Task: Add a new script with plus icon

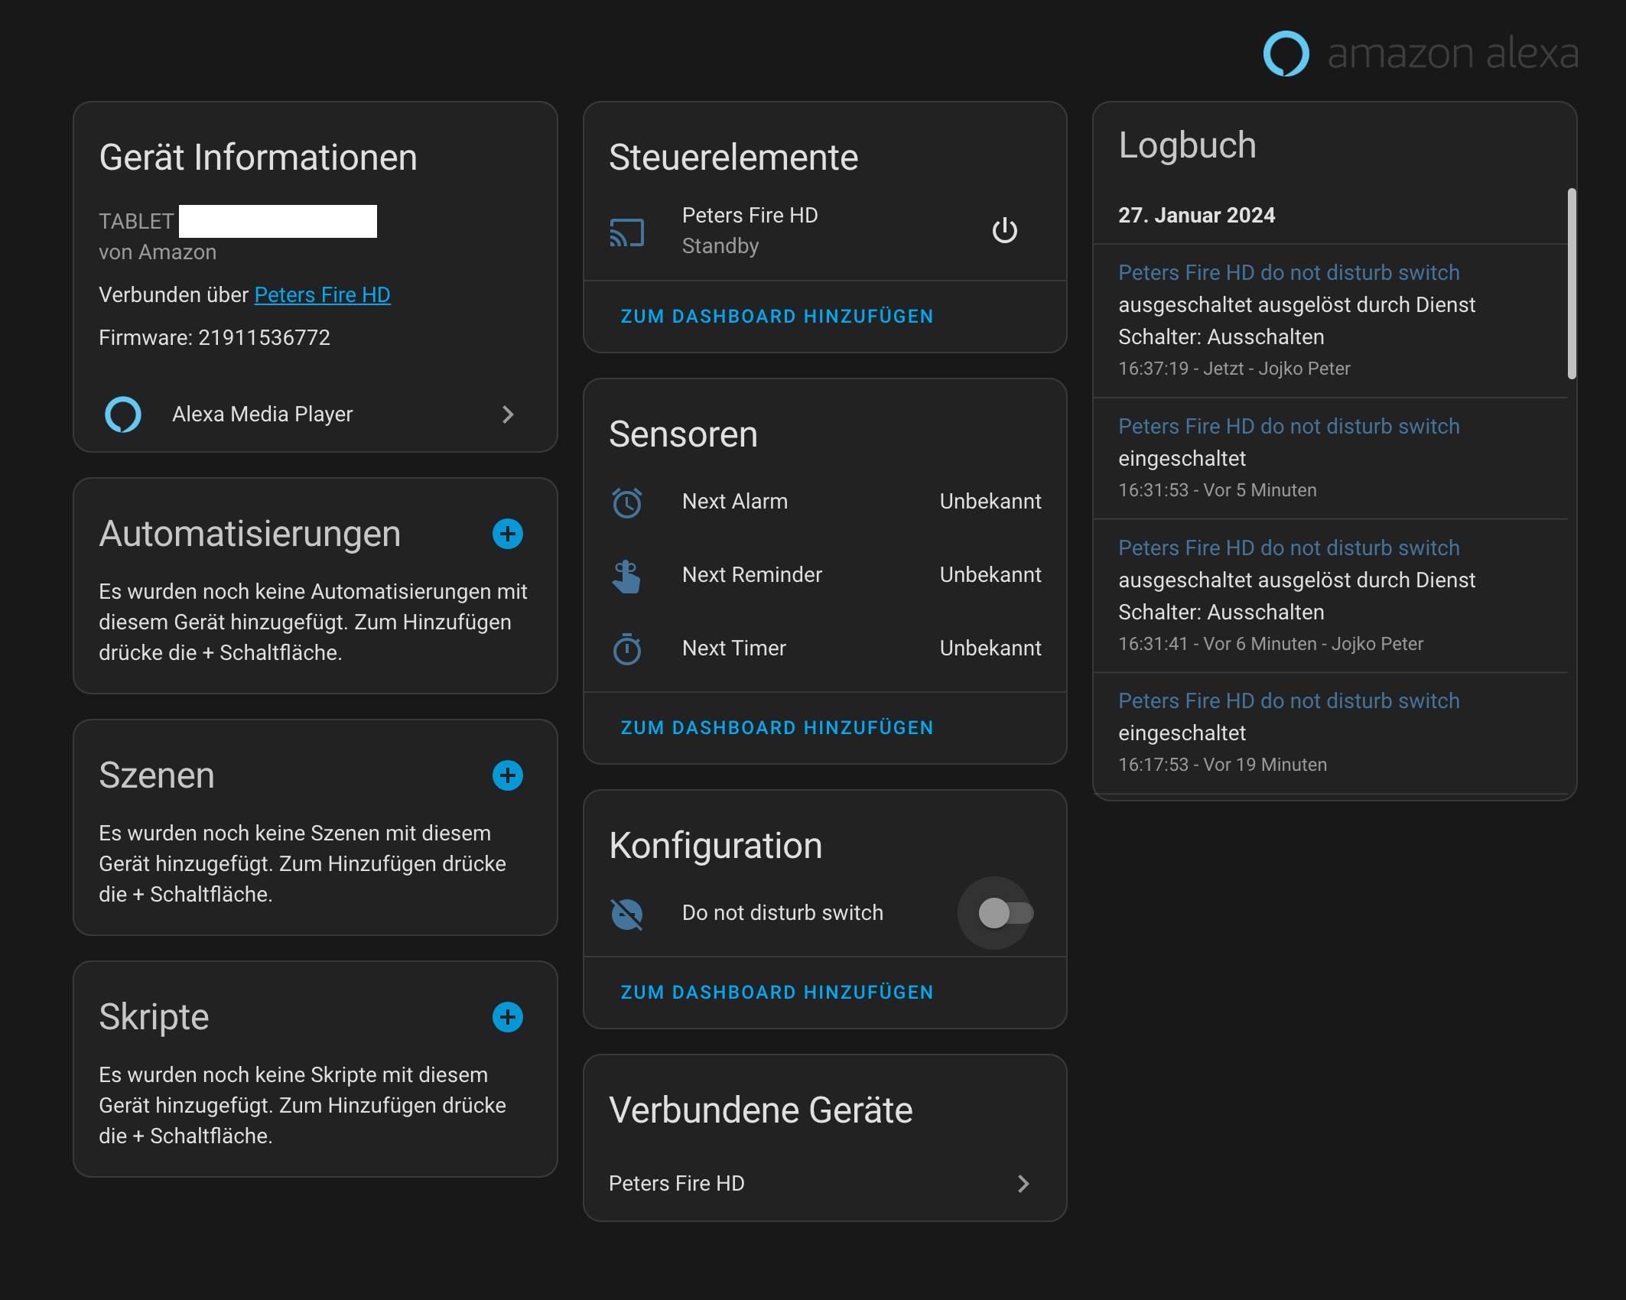Action: coord(508,1017)
